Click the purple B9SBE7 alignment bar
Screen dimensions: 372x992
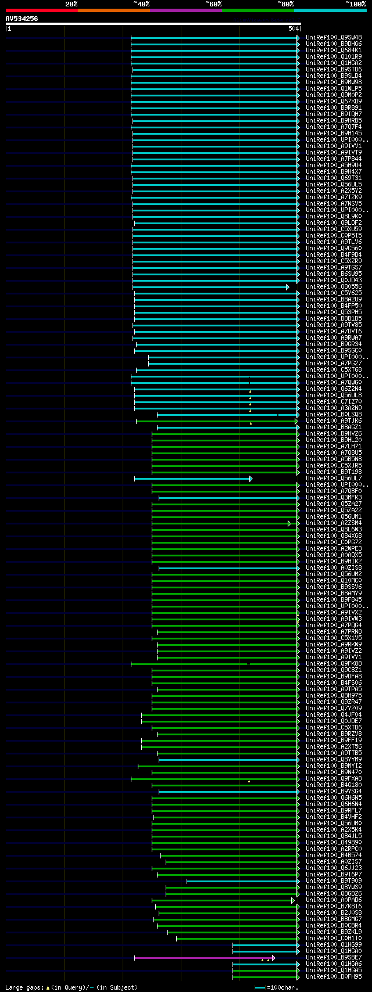coord(203,958)
